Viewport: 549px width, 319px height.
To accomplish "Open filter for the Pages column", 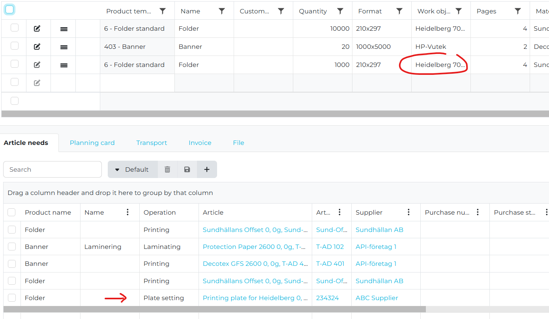I will (517, 11).
